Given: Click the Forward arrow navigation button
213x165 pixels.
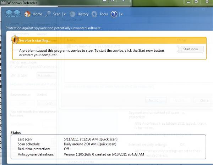Looking at the screenshot, I should [x=17, y=14].
